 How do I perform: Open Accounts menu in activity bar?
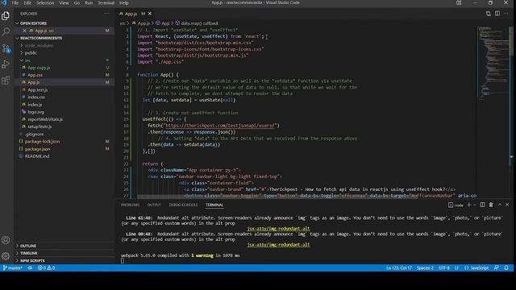[x=6, y=240]
